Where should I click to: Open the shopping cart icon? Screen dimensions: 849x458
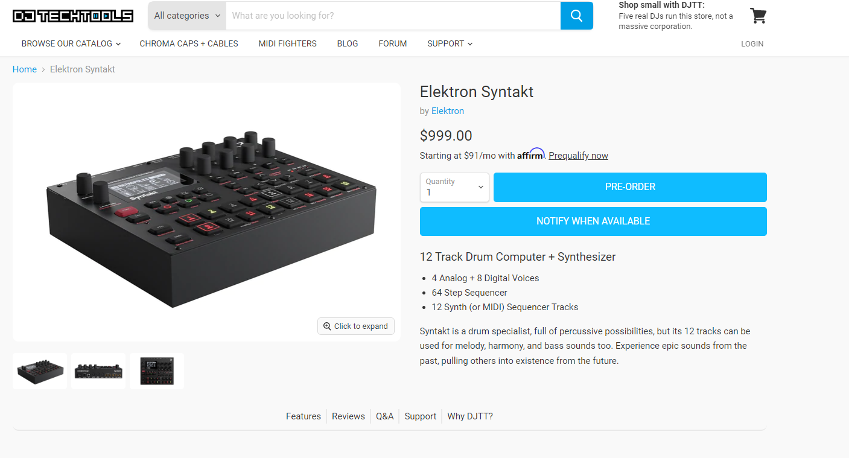pyautogui.click(x=758, y=16)
